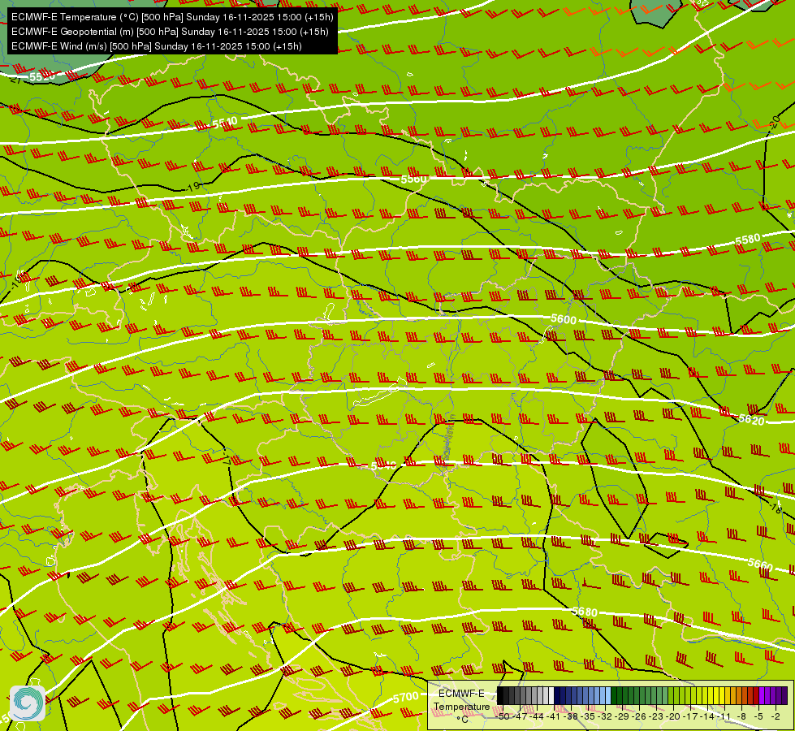Click the -17 value on the legend
795x731 pixels.
[x=690, y=716]
